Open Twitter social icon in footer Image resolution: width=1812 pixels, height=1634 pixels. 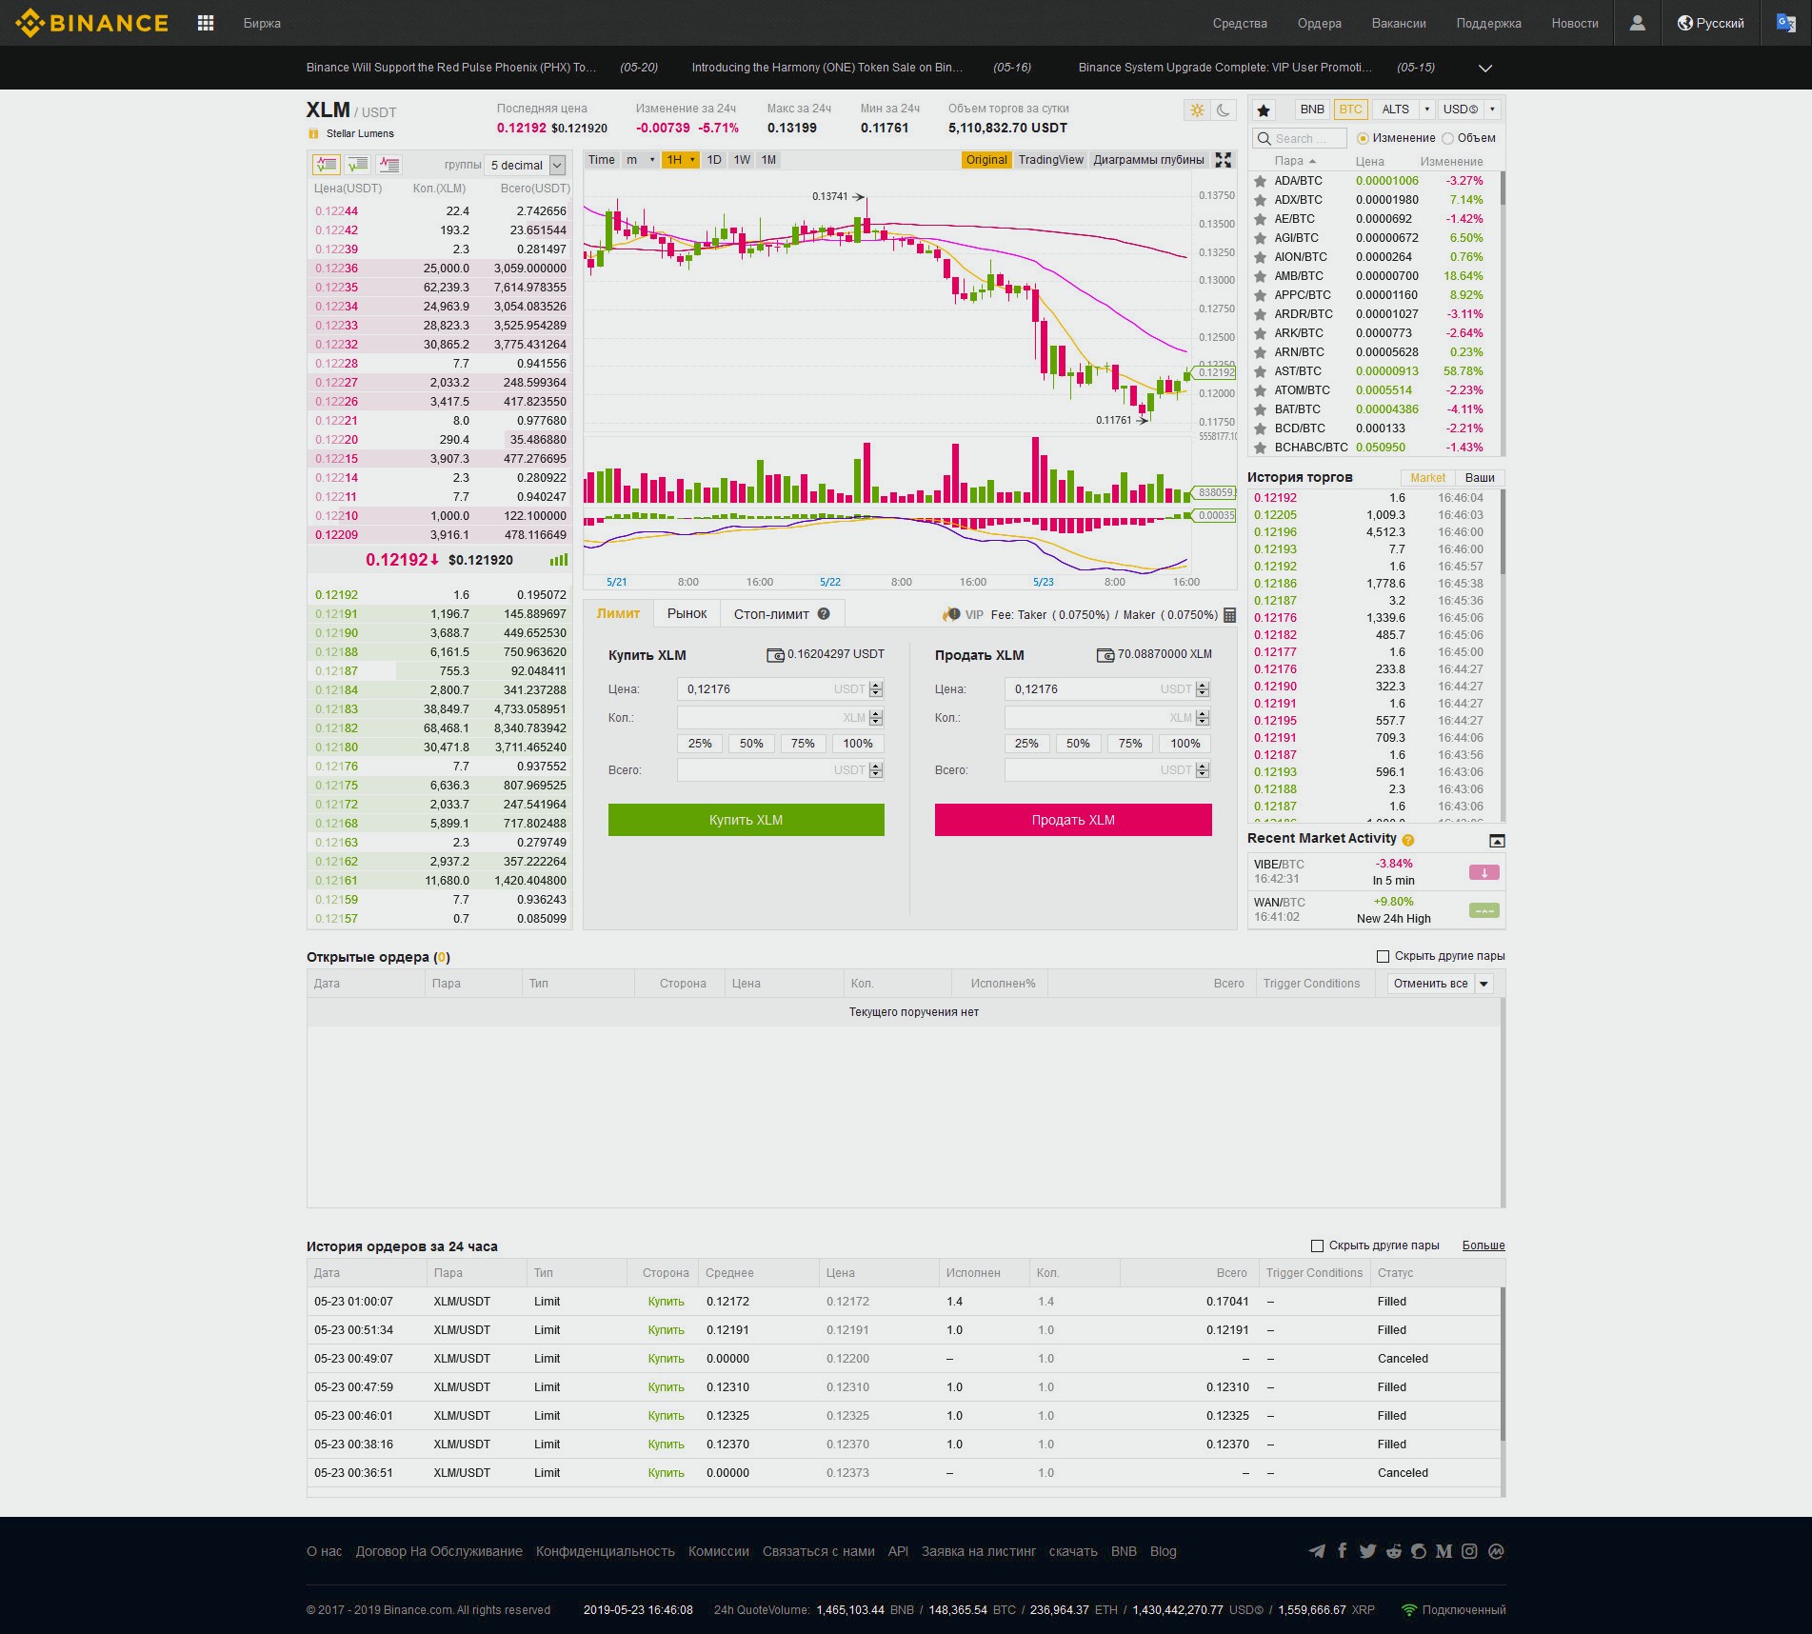(1367, 1551)
